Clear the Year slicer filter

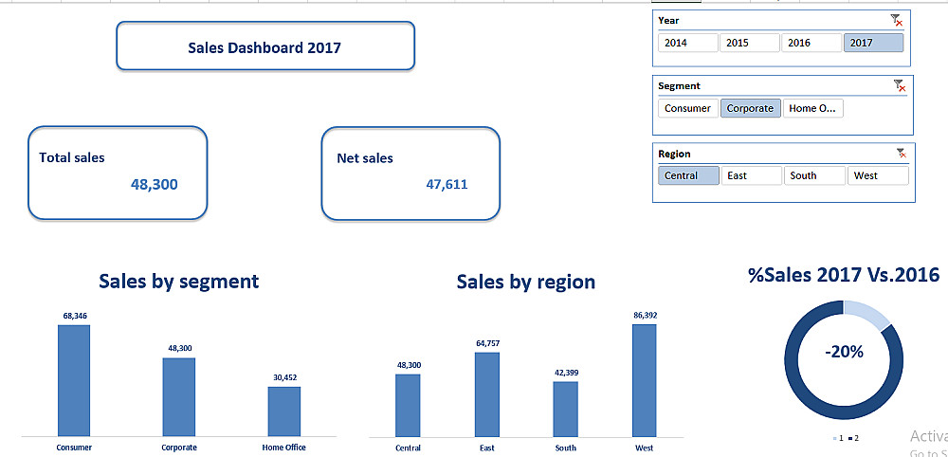[x=897, y=21]
